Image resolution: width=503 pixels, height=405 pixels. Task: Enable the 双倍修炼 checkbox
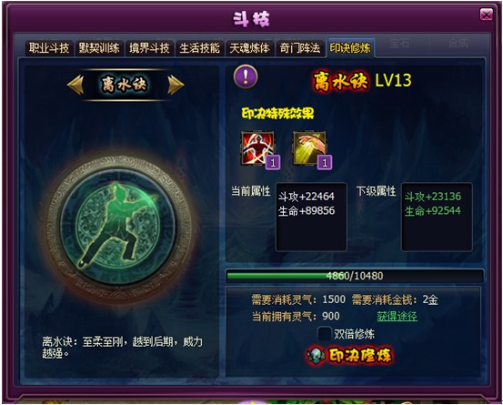[x=324, y=334]
